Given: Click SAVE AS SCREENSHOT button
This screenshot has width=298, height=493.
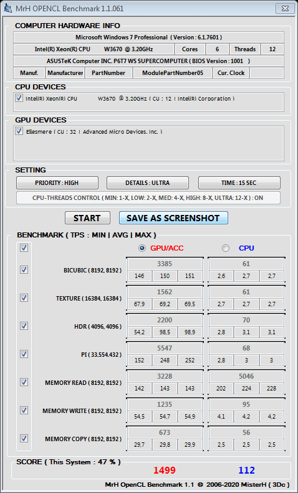Looking at the screenshot, I should coord(173,218).
